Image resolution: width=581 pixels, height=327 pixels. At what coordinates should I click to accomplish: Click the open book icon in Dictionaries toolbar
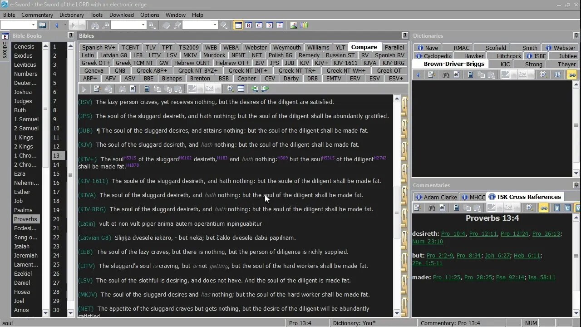[x=557, y=75]
